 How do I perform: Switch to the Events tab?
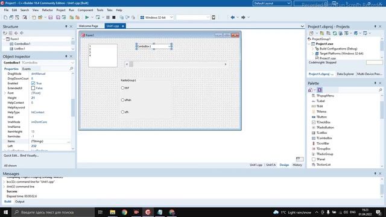coord(27,69)
